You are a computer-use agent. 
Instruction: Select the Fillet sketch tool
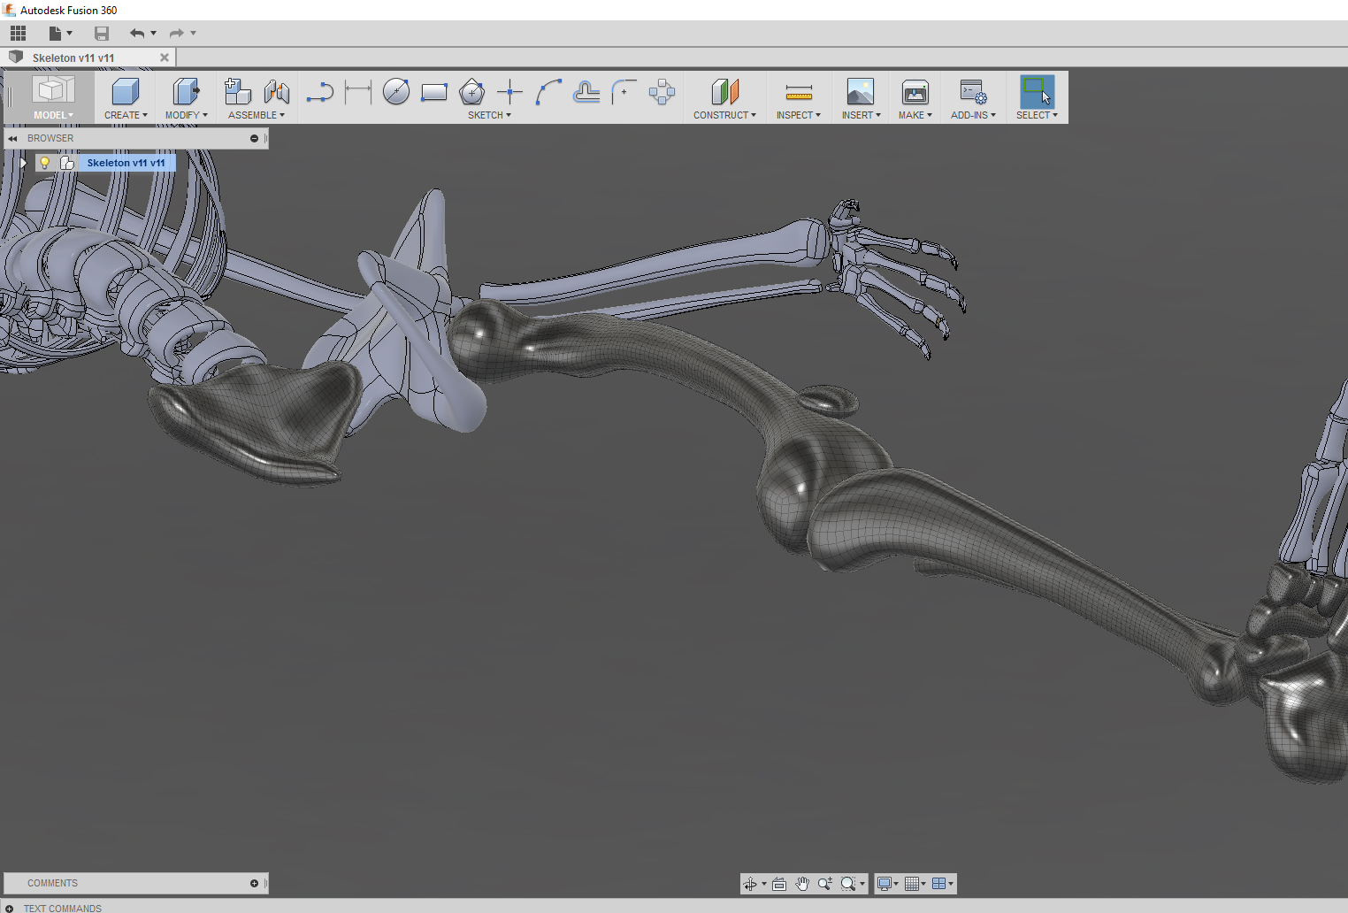pyautogui.click(x=624, y=92)
